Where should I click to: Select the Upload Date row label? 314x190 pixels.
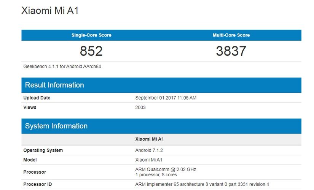pyautogui.click(x=37, y=98)
